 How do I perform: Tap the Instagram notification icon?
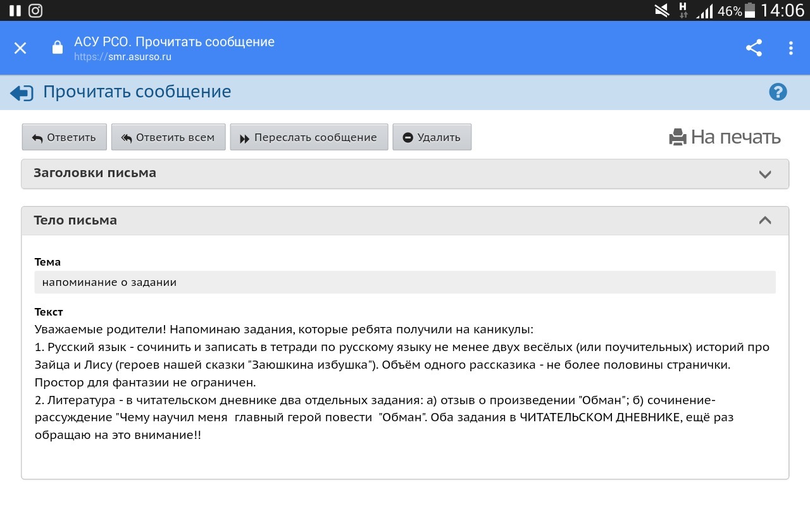[35, 10]
